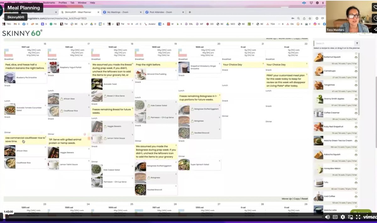The height and width of the screenshot is (223, 377).
Task: Click 'Copy' for the week starting 23
Action: click(x=297, y=199)
